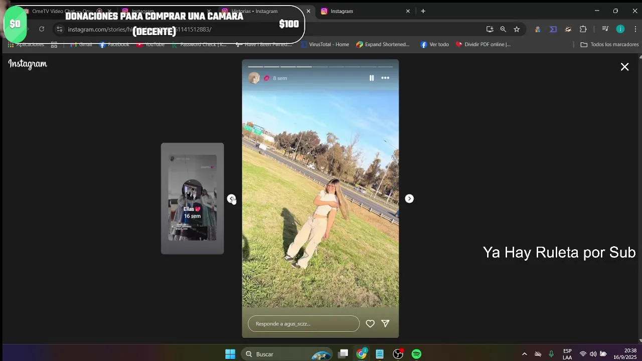Screen dimensions: 642x361
Task: Open the 'Ellas' 16 sem highlight thumbnail
Action: 192,199
